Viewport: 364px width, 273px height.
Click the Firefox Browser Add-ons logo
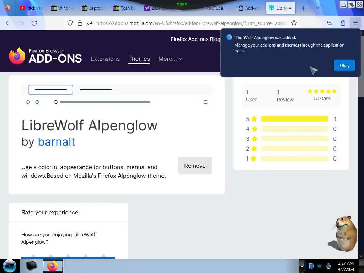[45, 56]
